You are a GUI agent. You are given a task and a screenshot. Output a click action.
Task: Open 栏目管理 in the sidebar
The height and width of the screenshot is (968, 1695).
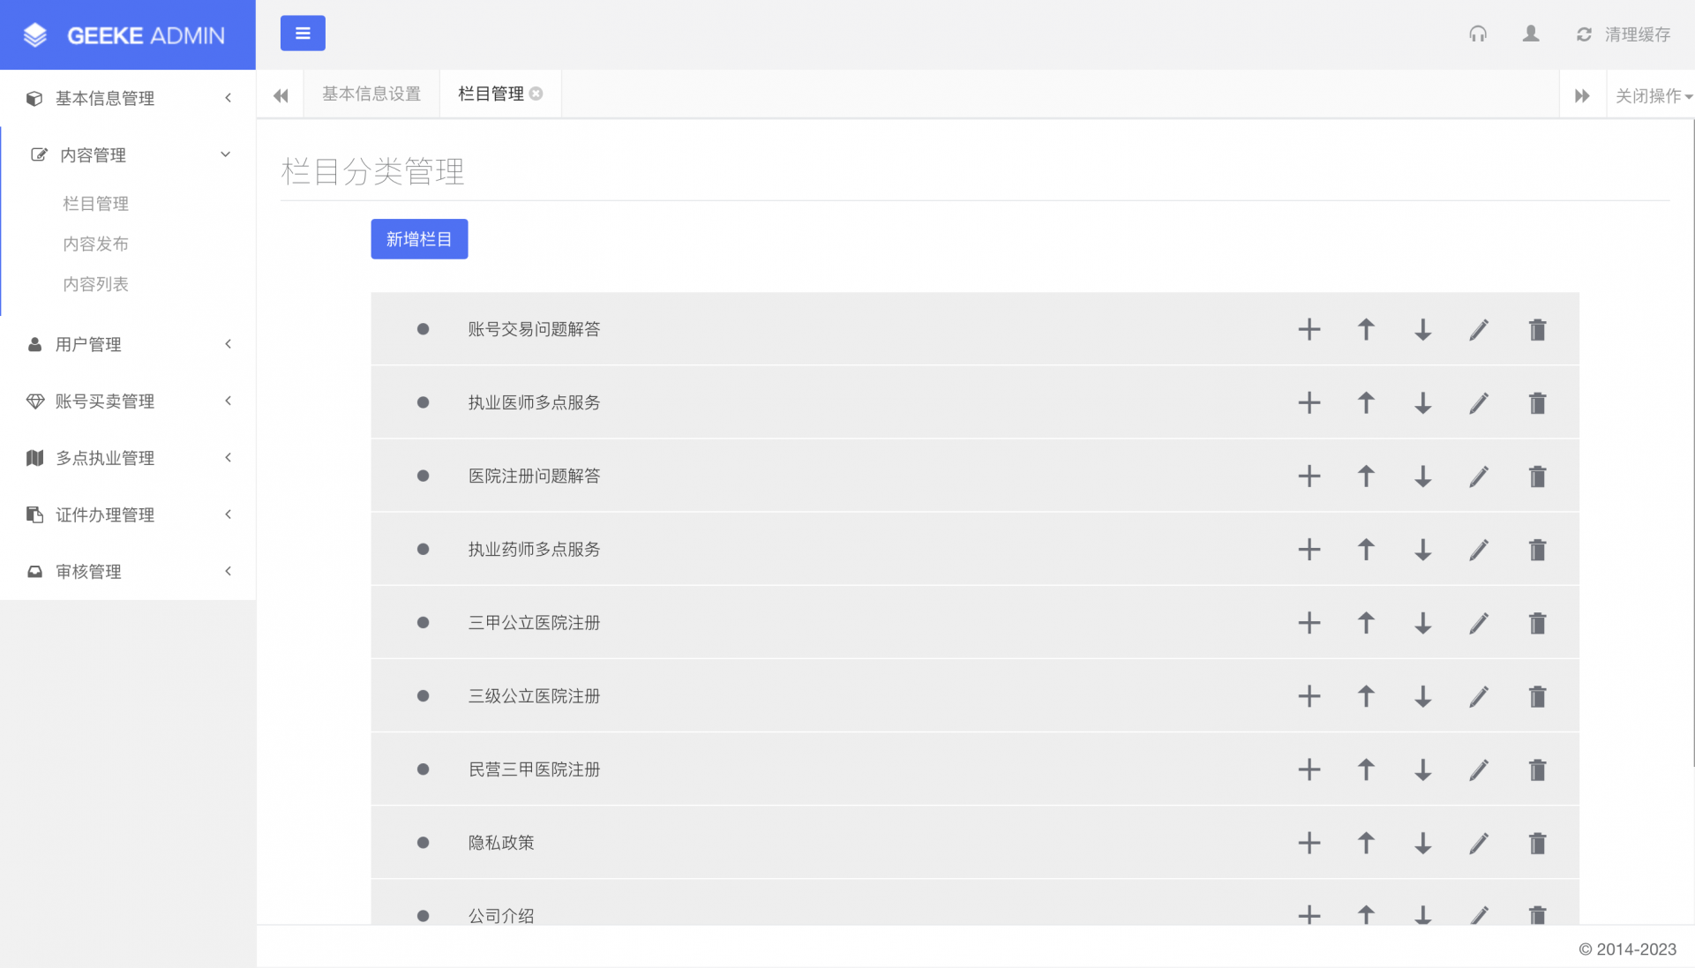coord(96,203)
